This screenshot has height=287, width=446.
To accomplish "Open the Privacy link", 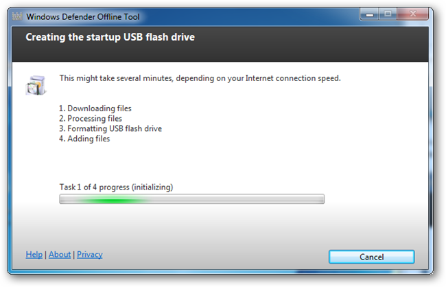I will 90,254.
